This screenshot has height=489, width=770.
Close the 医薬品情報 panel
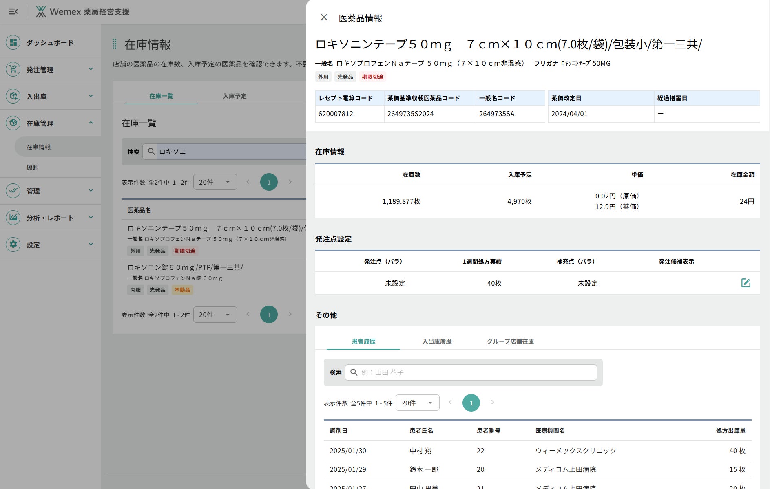click(324, 17)
